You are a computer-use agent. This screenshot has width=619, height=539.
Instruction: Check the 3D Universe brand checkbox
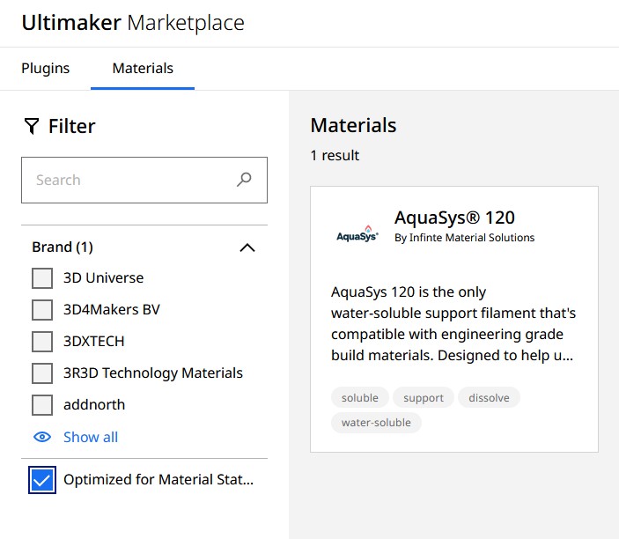click(42, 278)
